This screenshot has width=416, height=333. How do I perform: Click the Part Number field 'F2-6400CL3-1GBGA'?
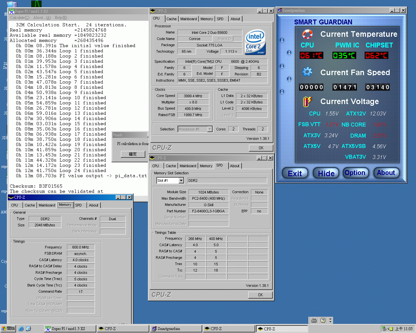point(209,211)
